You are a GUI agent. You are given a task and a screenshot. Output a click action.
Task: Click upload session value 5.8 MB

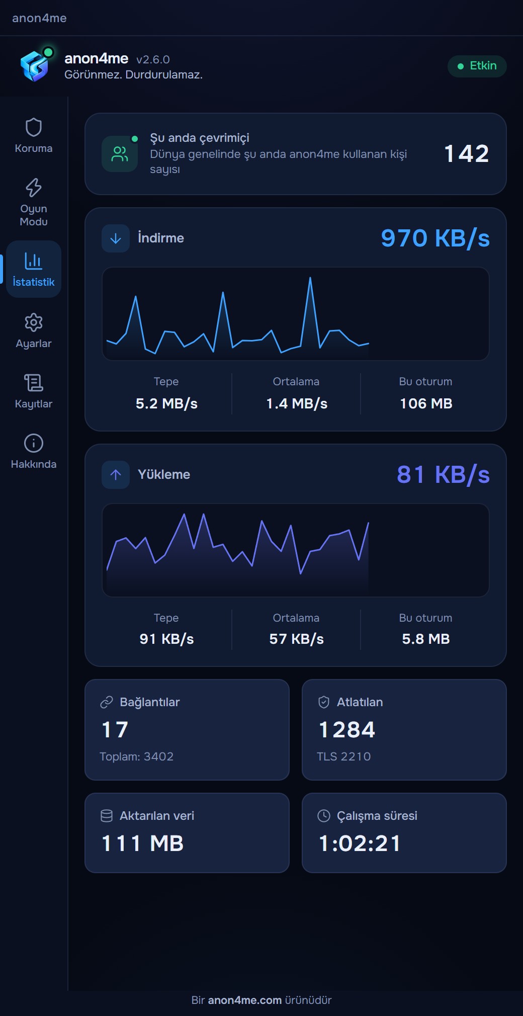pos(426,639)
